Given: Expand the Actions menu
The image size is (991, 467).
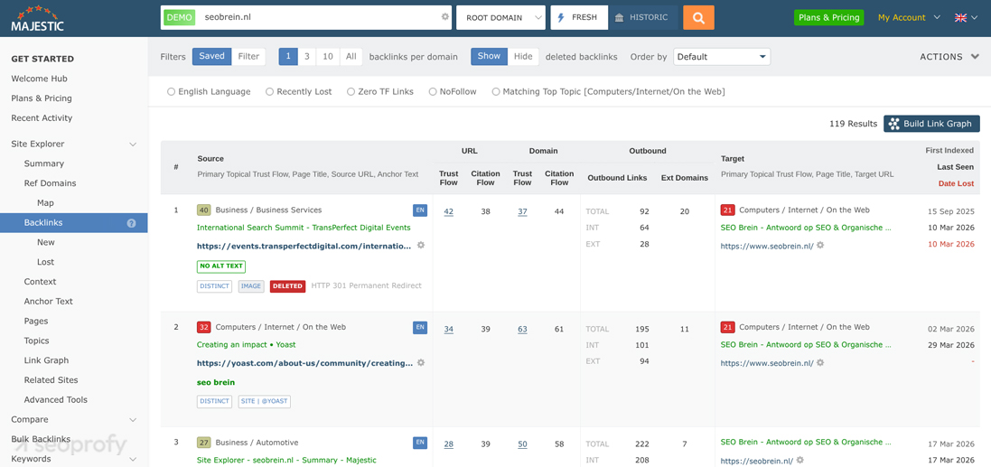Looking at the screenshot, I should click(949, 57).
